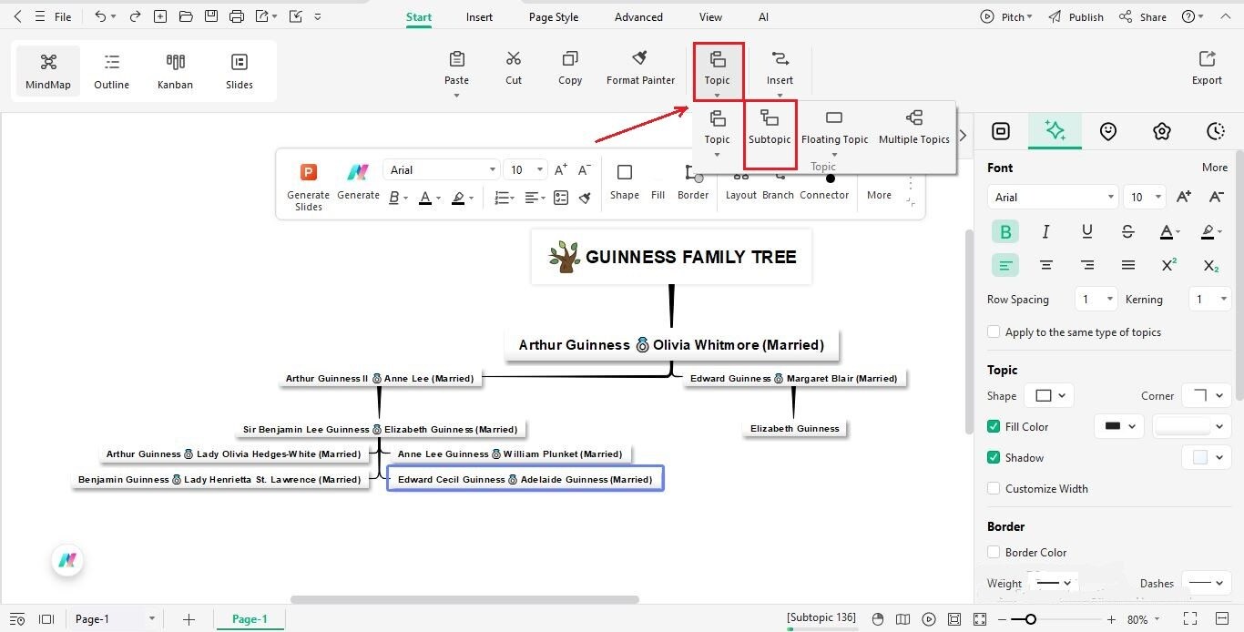The height and width of the screenshot is (632, 1244).
Task: Click the superscript X² icon
Action: pos(1169,265)
